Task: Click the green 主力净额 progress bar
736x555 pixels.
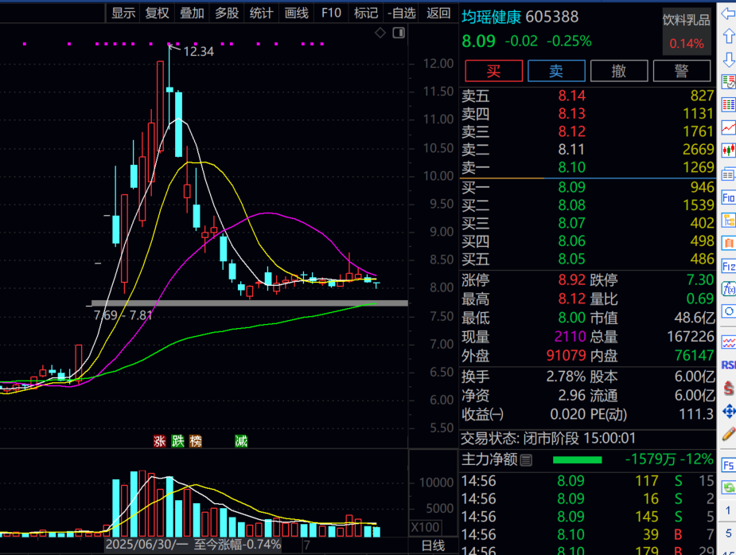Action: (578, 460)
